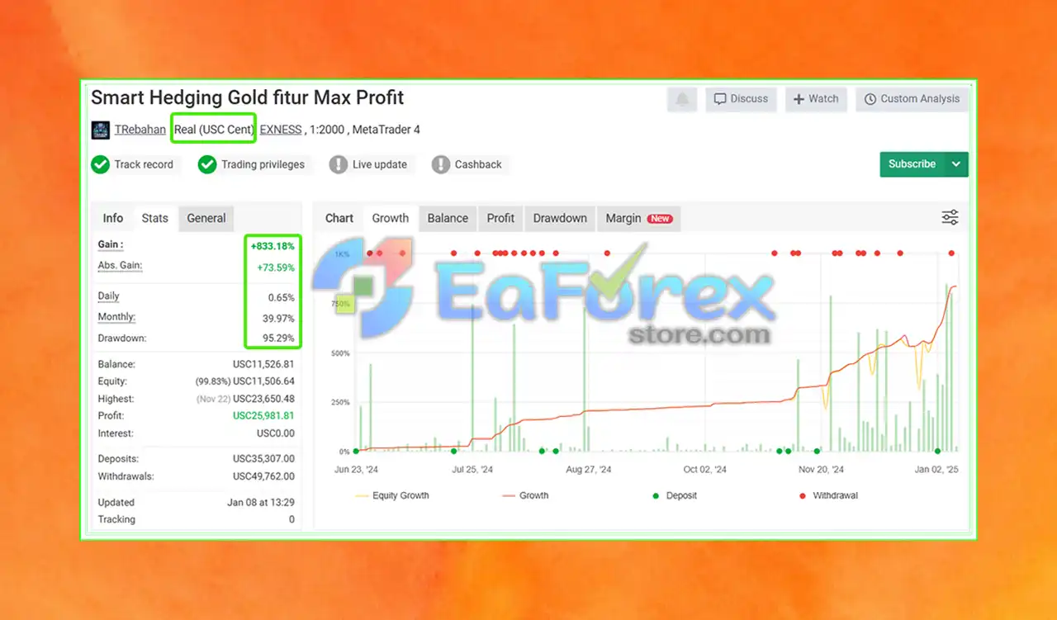
Task: Open the EXNESS broker link
Action: pyautogui.click(x=281, y=130)
